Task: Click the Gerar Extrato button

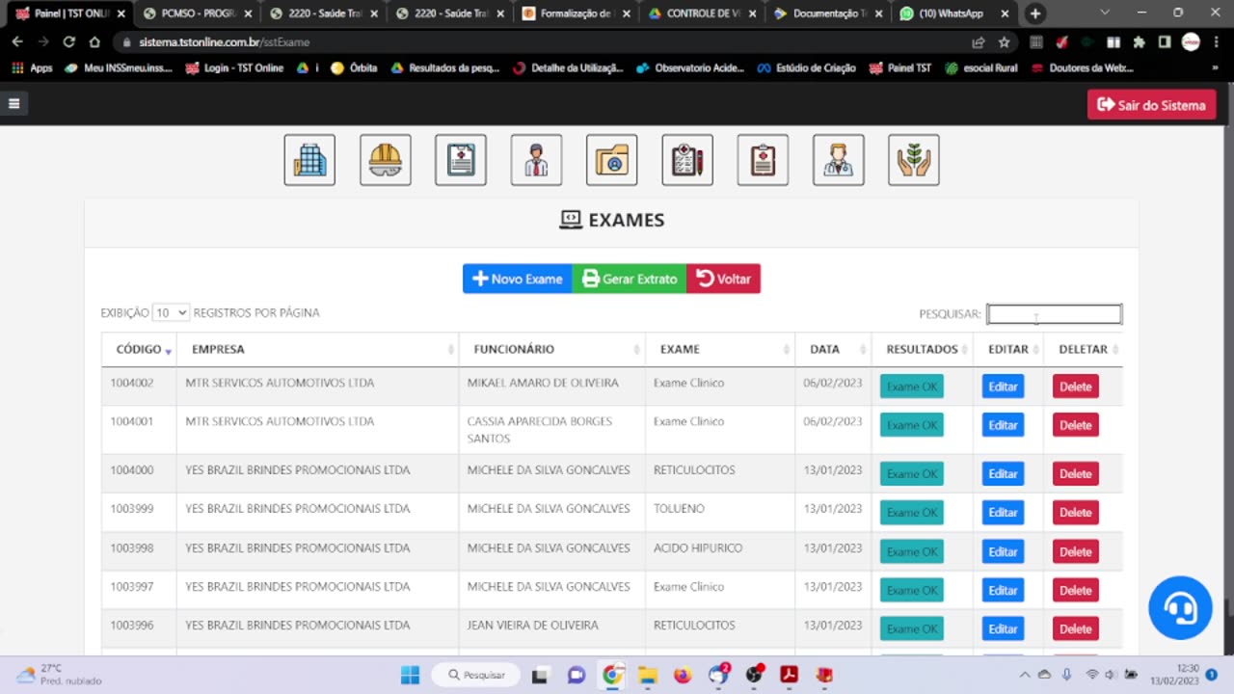Action: (x=630, y=279)
